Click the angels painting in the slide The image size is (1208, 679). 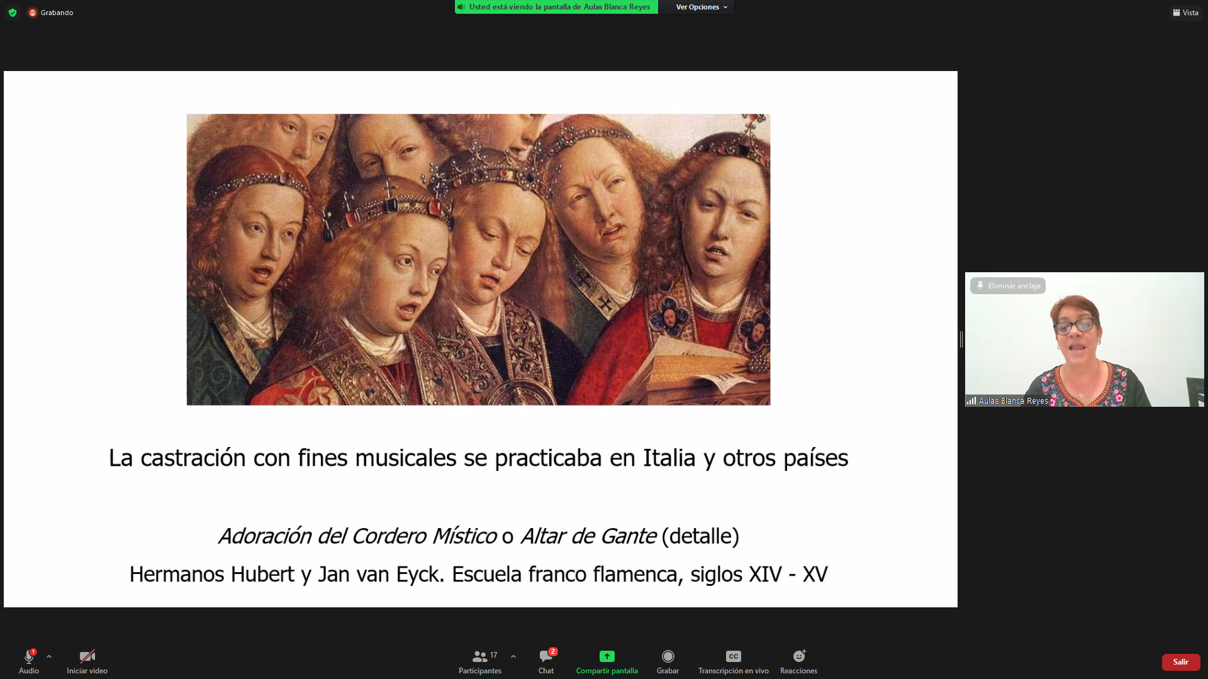click(478, 259)
